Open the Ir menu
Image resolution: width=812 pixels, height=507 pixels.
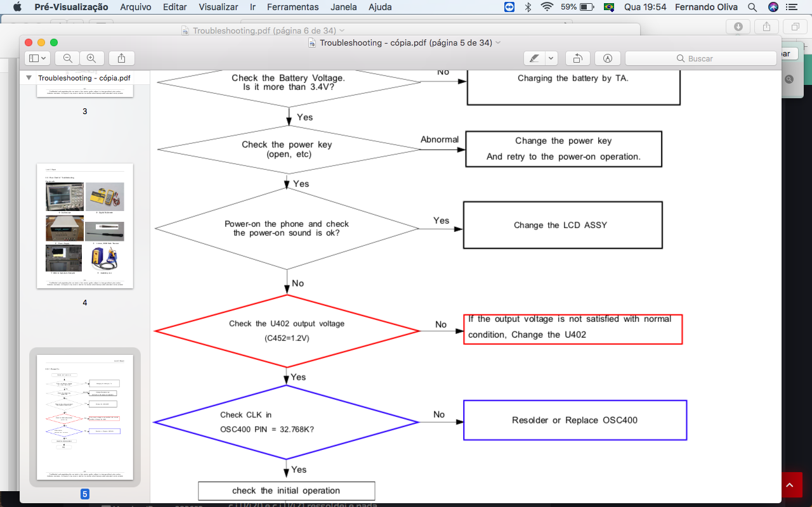coord(253,7)
